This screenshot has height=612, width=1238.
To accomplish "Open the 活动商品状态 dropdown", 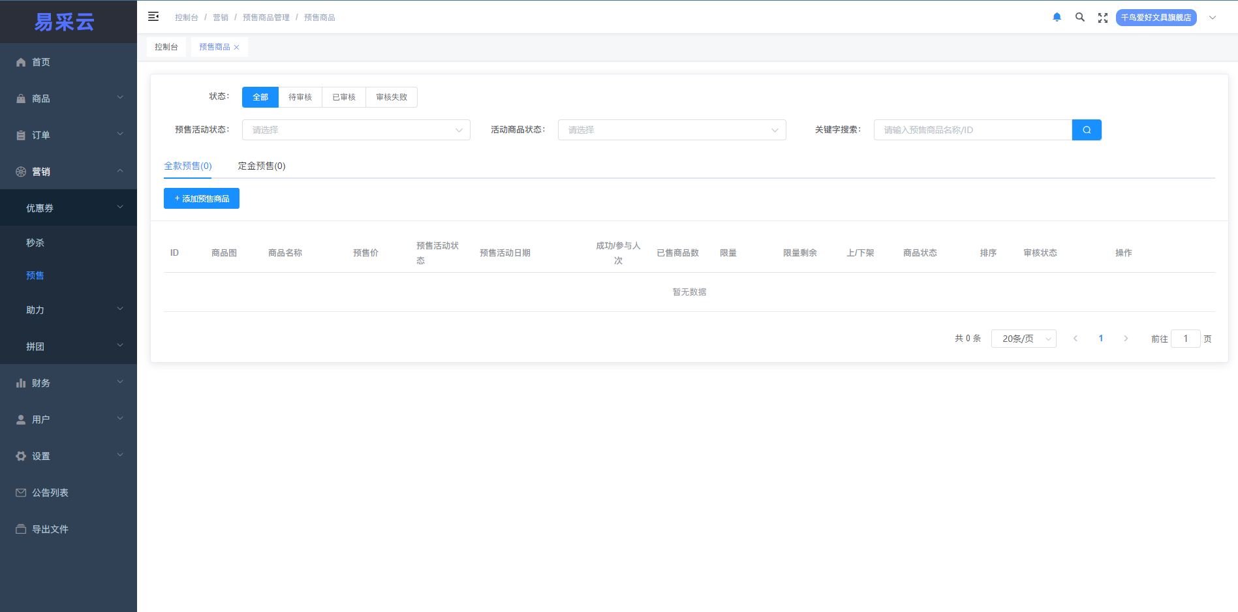I will [672, 129].
